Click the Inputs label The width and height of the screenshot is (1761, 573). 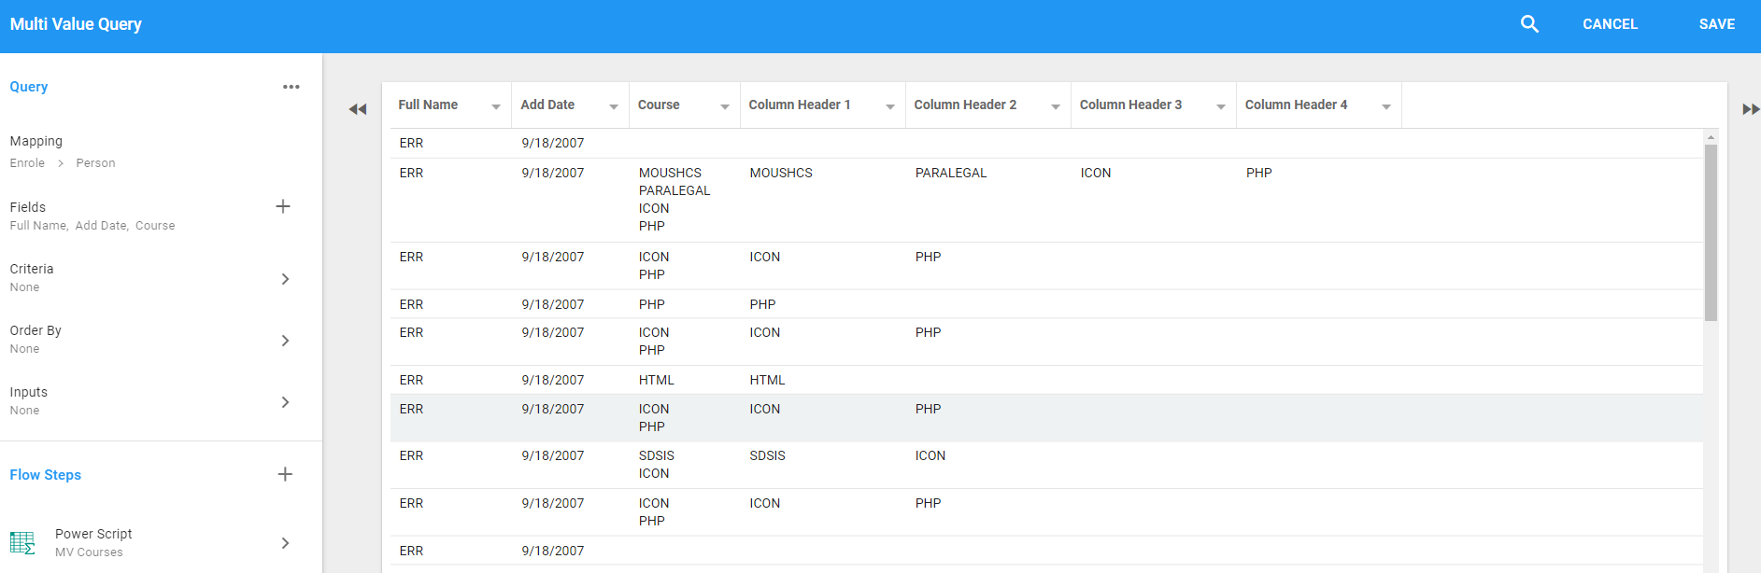[29, 392]
